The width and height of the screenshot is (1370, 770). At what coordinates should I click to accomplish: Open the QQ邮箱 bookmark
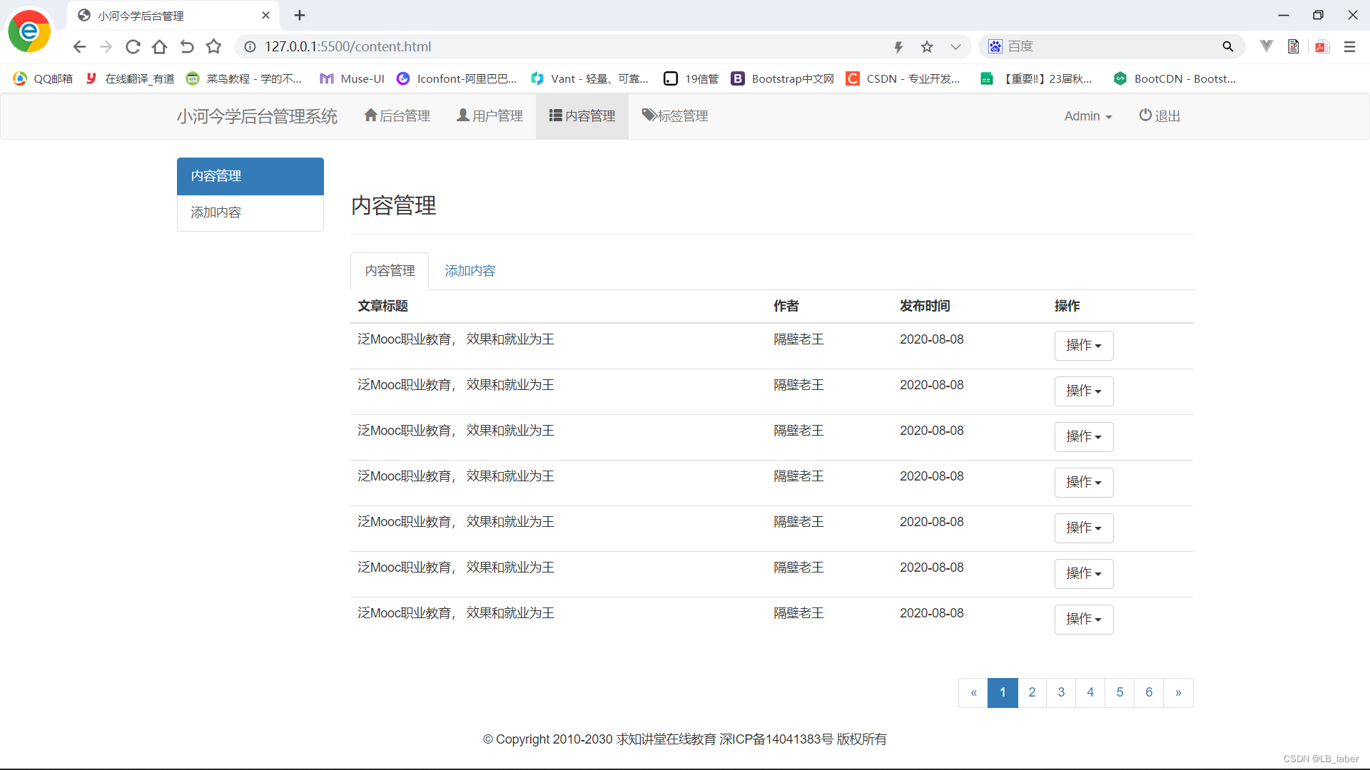[43, 78]
